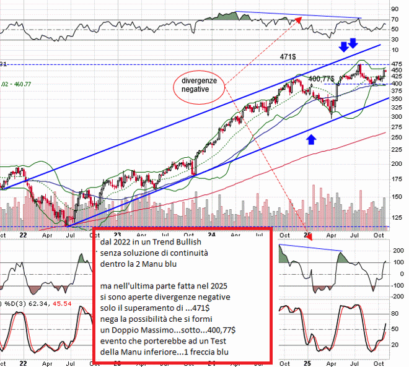The height and width of the screenshot is (367, 409).
Task: Click the 460.77 price readout on the left
Action: 18,84
